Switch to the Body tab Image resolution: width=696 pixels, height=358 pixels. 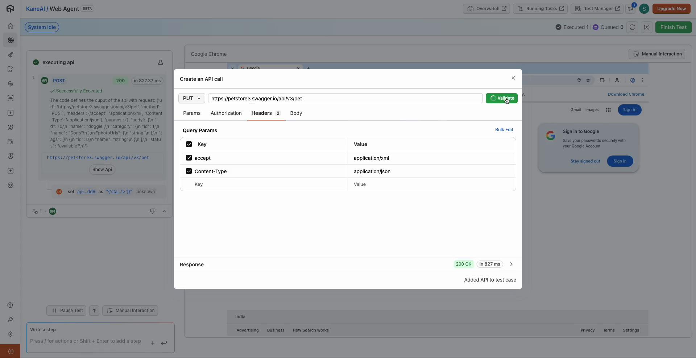(296, 113)
